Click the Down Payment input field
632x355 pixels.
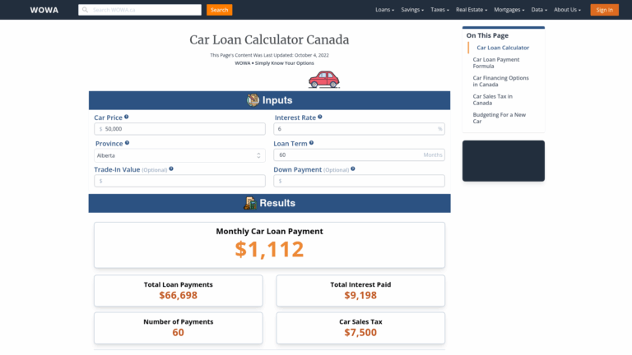tap(359, 181)
